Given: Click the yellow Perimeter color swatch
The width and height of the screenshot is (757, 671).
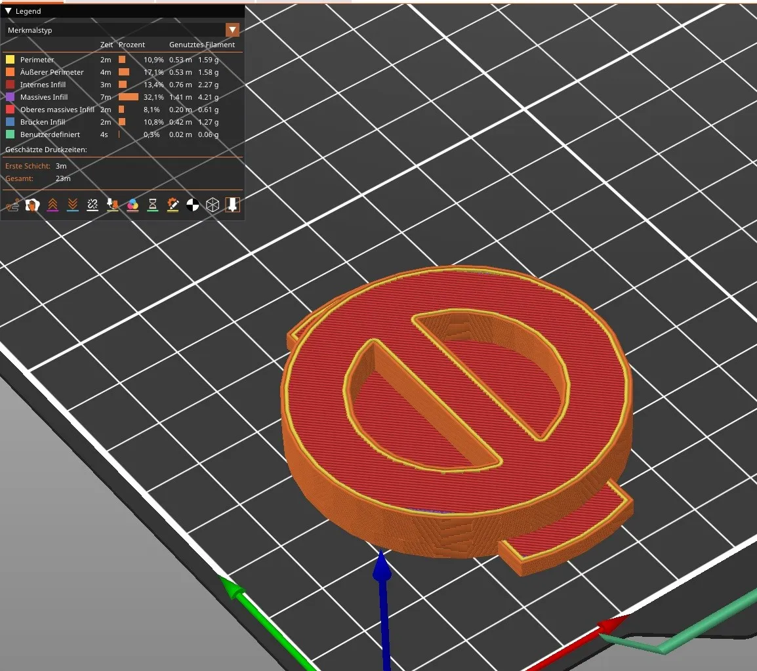Looking at the screenshot, I should 10,60.
